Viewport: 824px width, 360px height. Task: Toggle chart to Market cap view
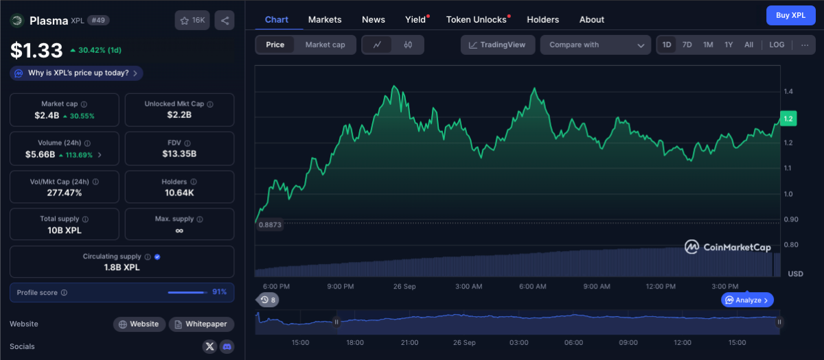click(x=325, y=45)
